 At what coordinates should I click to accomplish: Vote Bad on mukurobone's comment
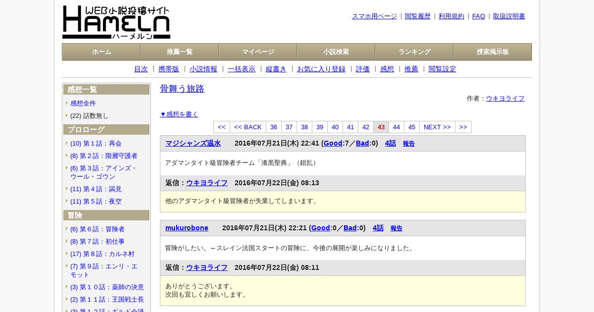[350, 228]
